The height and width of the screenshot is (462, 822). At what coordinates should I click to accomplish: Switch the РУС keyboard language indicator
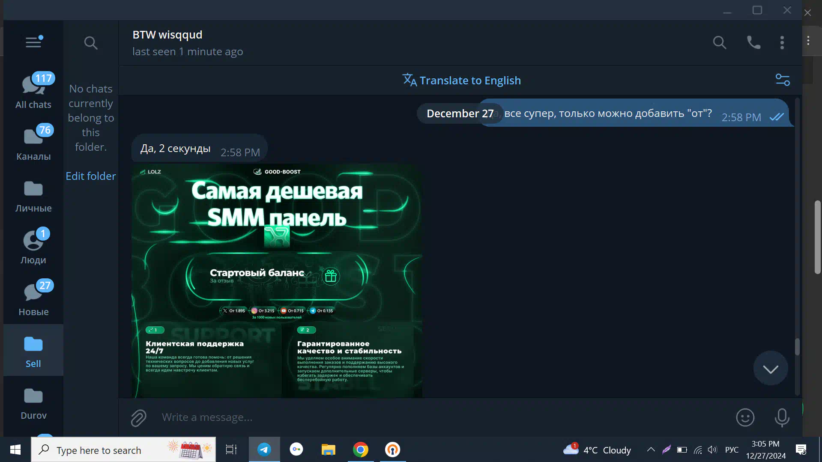(x=732, y=450)
